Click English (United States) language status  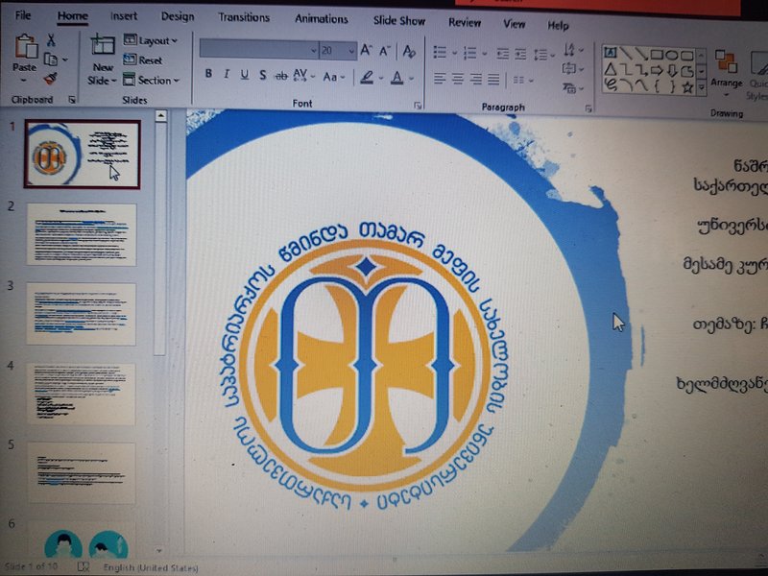(151, 568)
